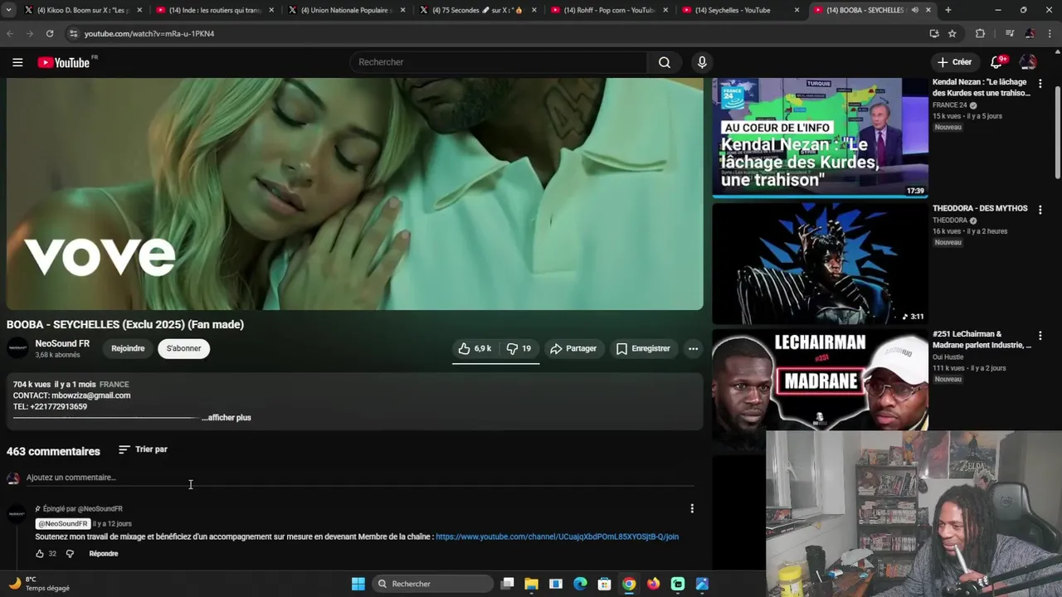Open THEODORA - DES MYTHOS thumbnail
1062x597 pixels.
tap(820, 264)
